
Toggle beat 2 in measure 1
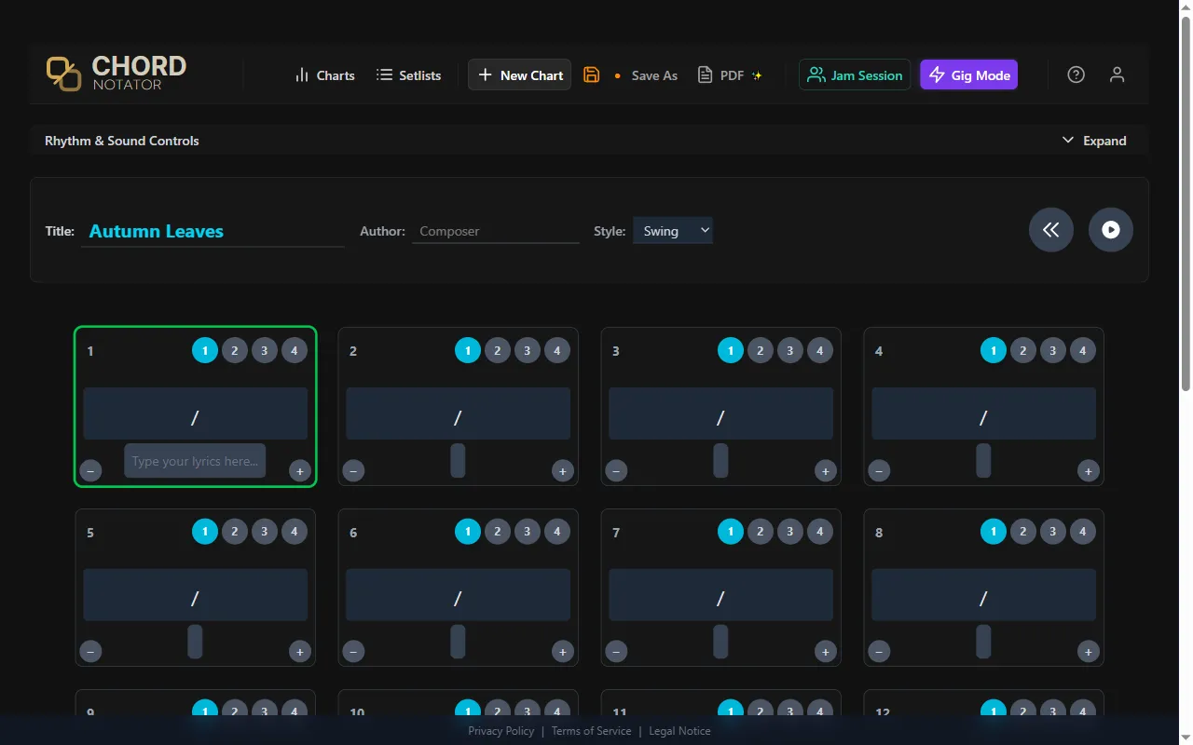(234, 350)
